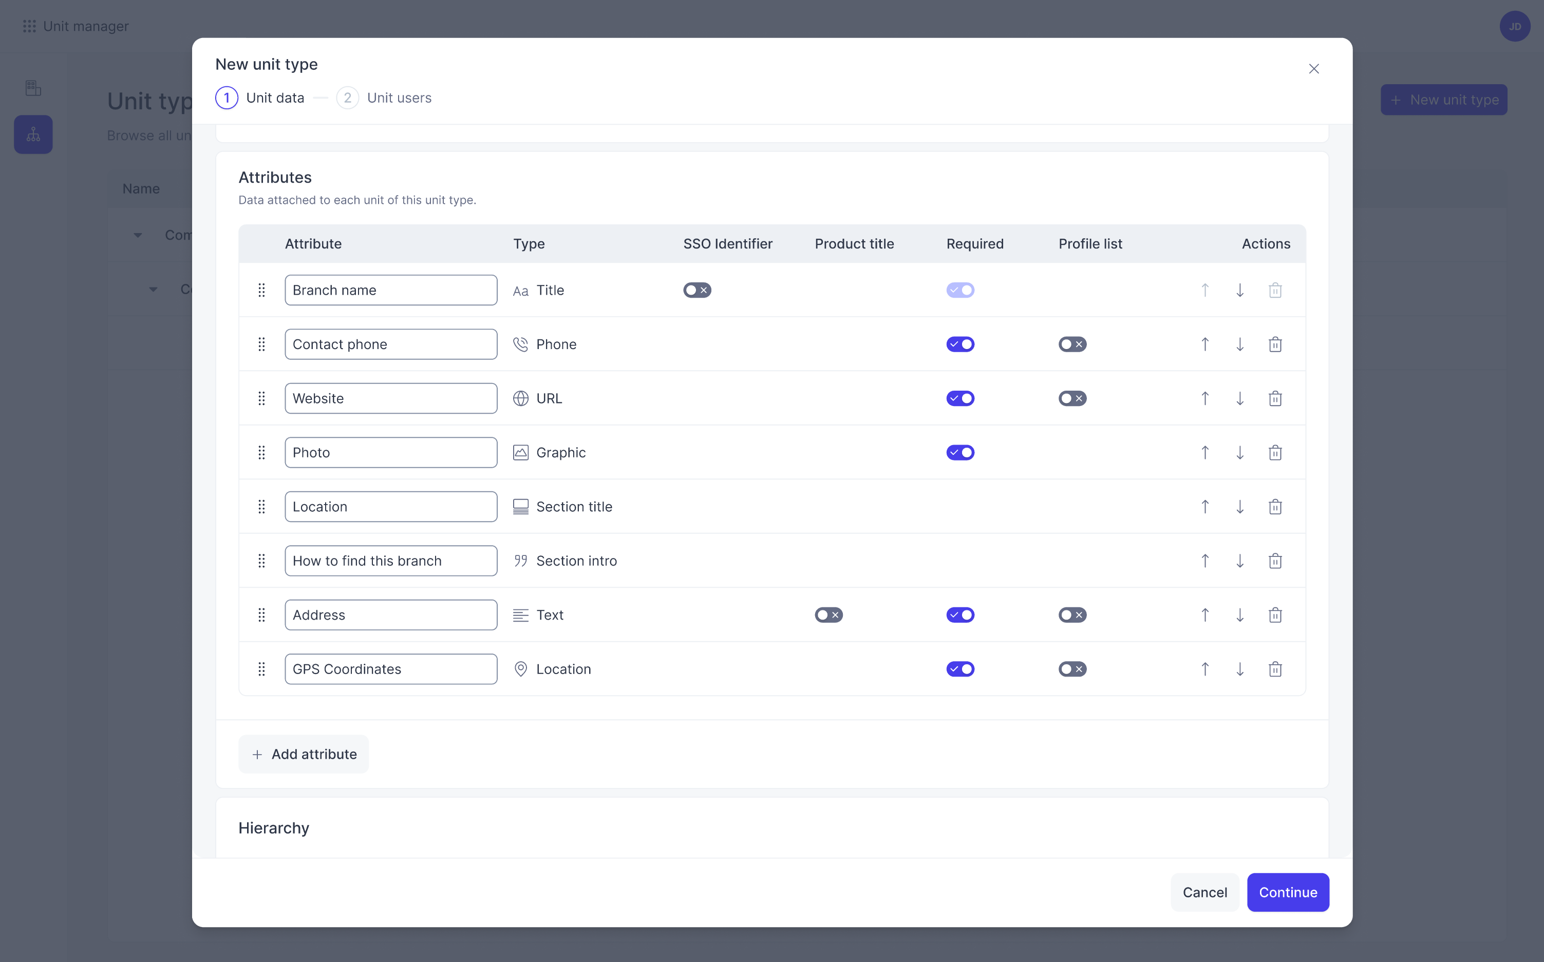The height and width of the screenshot is (962, 1544).
Task: Collapse the first row in Unit types table
Action: [138, 236]
